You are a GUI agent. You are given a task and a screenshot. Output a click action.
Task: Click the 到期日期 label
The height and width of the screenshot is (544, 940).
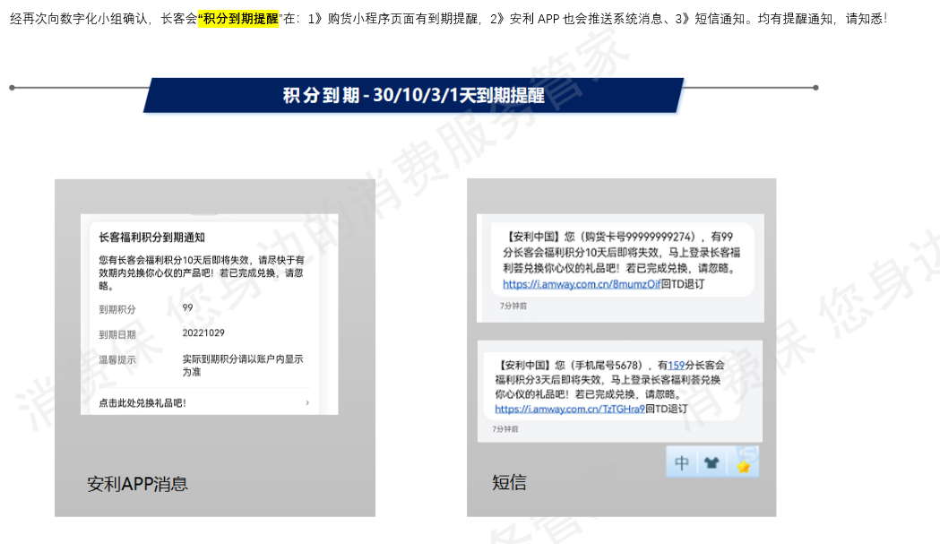pos(116,334)
